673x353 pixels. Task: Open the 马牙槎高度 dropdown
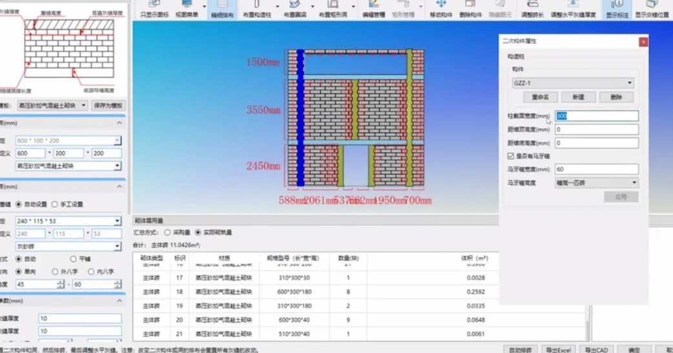(x=596, y=183)
